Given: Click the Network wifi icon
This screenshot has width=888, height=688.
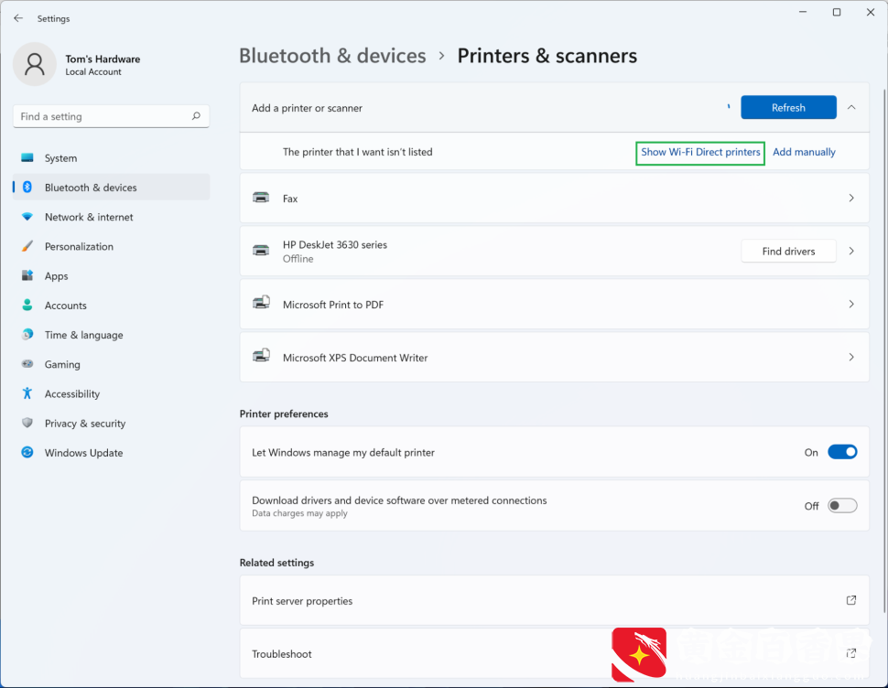Looking at the screenshot, I should click(27, 217).
